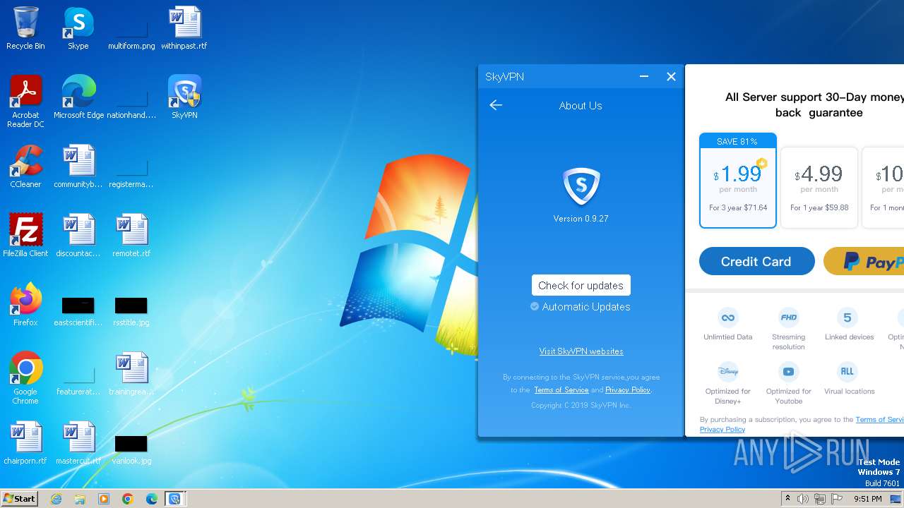
Task: Click the Optimized for Youtube icon
Action: coord(788,371)
